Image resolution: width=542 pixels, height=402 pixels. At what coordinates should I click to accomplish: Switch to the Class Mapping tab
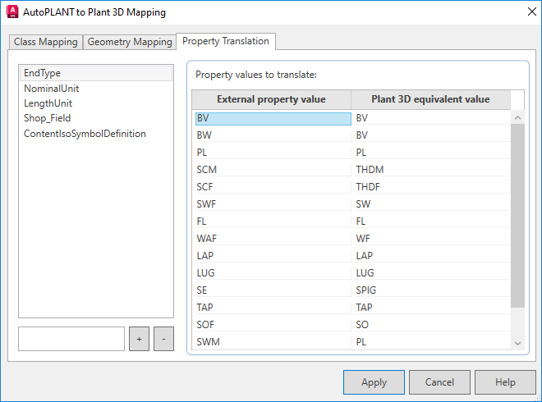pyautogui.click(x=46, y=42)
